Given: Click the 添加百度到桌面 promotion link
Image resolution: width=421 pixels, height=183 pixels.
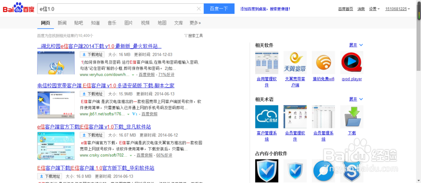Looking at the screenshot, I should pyautogui.click(x=265, y=9).
